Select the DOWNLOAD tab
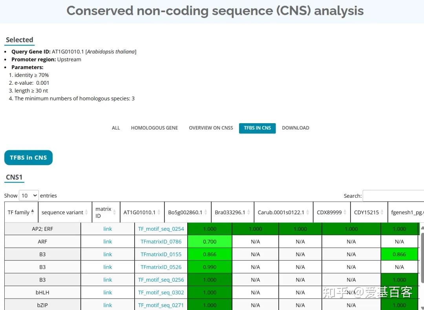The width and height of the screenshot is (424, 310). 295,128
